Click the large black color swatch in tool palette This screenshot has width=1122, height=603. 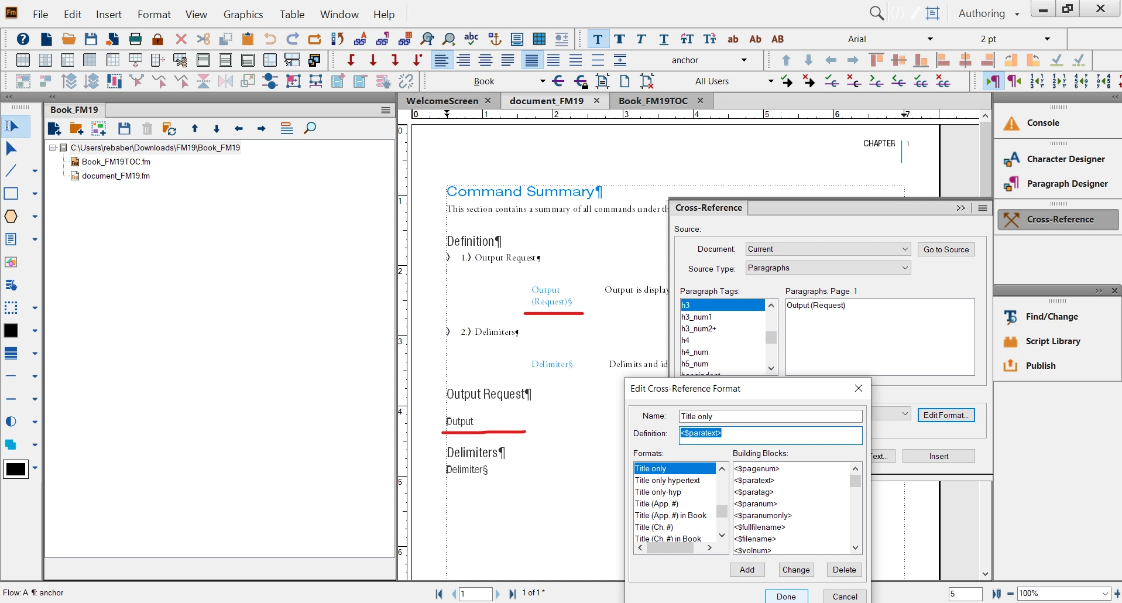(16, 469)
